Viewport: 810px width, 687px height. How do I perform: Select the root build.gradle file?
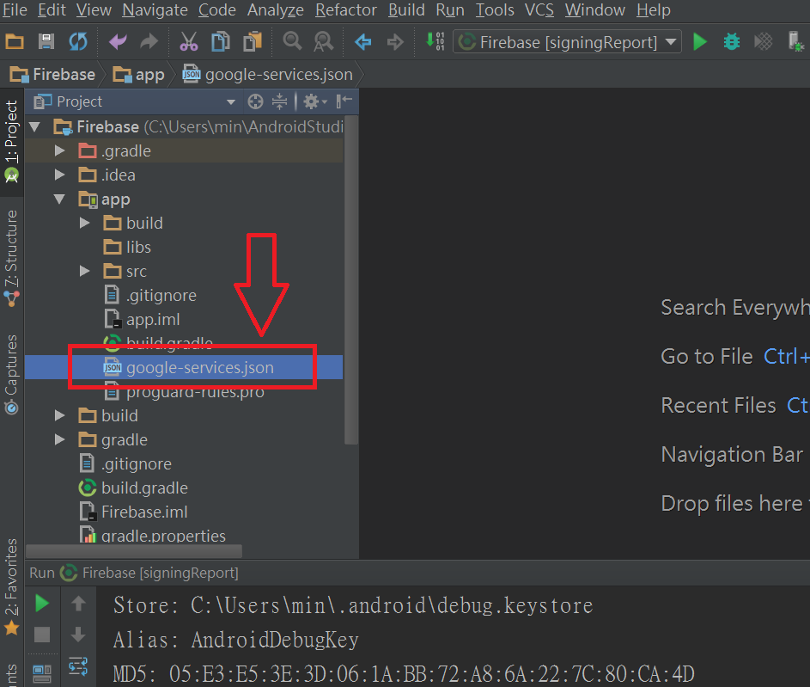click(x=144, y=488)
